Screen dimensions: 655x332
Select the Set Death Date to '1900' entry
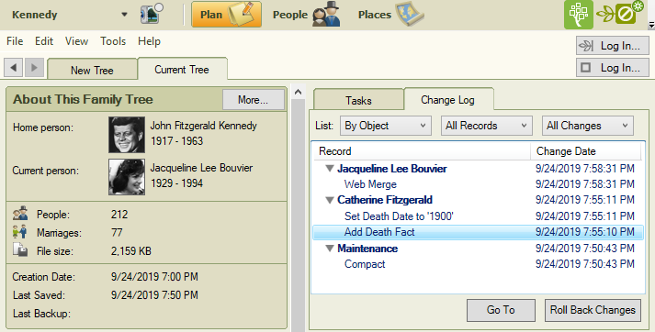click(399, 216)
